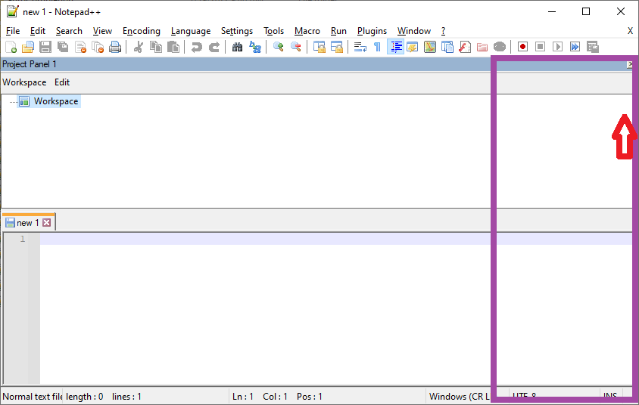Open the Replace dialog icon

(x=254, y=47)
